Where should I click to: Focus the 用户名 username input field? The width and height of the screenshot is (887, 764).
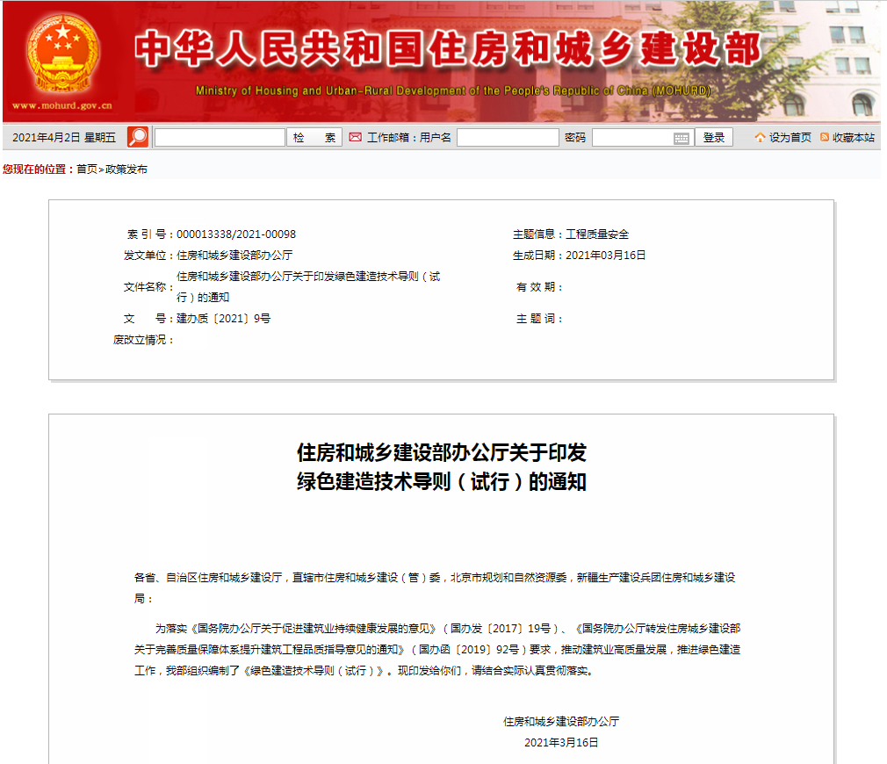tap(508, 137)
